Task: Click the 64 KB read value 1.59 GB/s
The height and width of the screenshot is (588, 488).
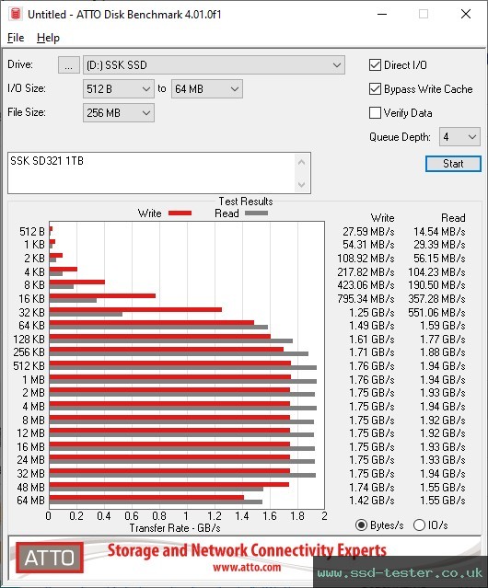Action: (443, 326)
